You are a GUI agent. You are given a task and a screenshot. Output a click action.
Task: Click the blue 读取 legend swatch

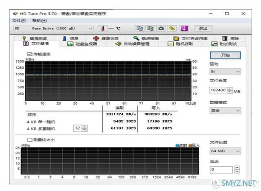click(x=177, y=146)
